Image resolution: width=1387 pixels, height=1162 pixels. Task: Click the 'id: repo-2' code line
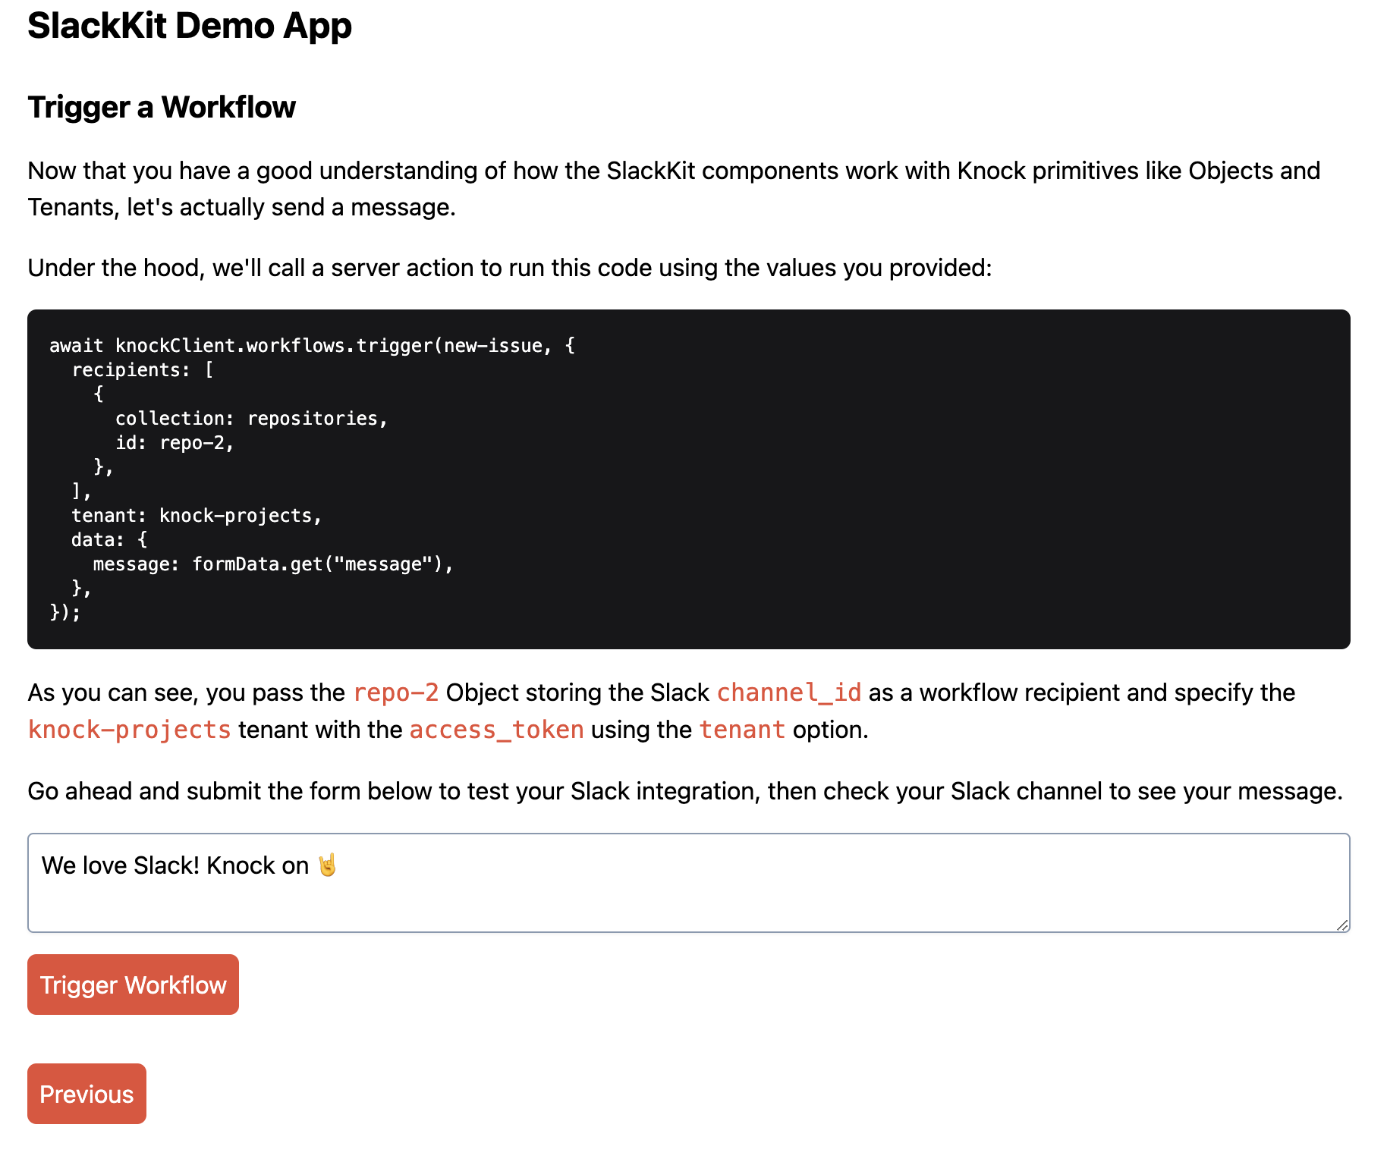175,442
